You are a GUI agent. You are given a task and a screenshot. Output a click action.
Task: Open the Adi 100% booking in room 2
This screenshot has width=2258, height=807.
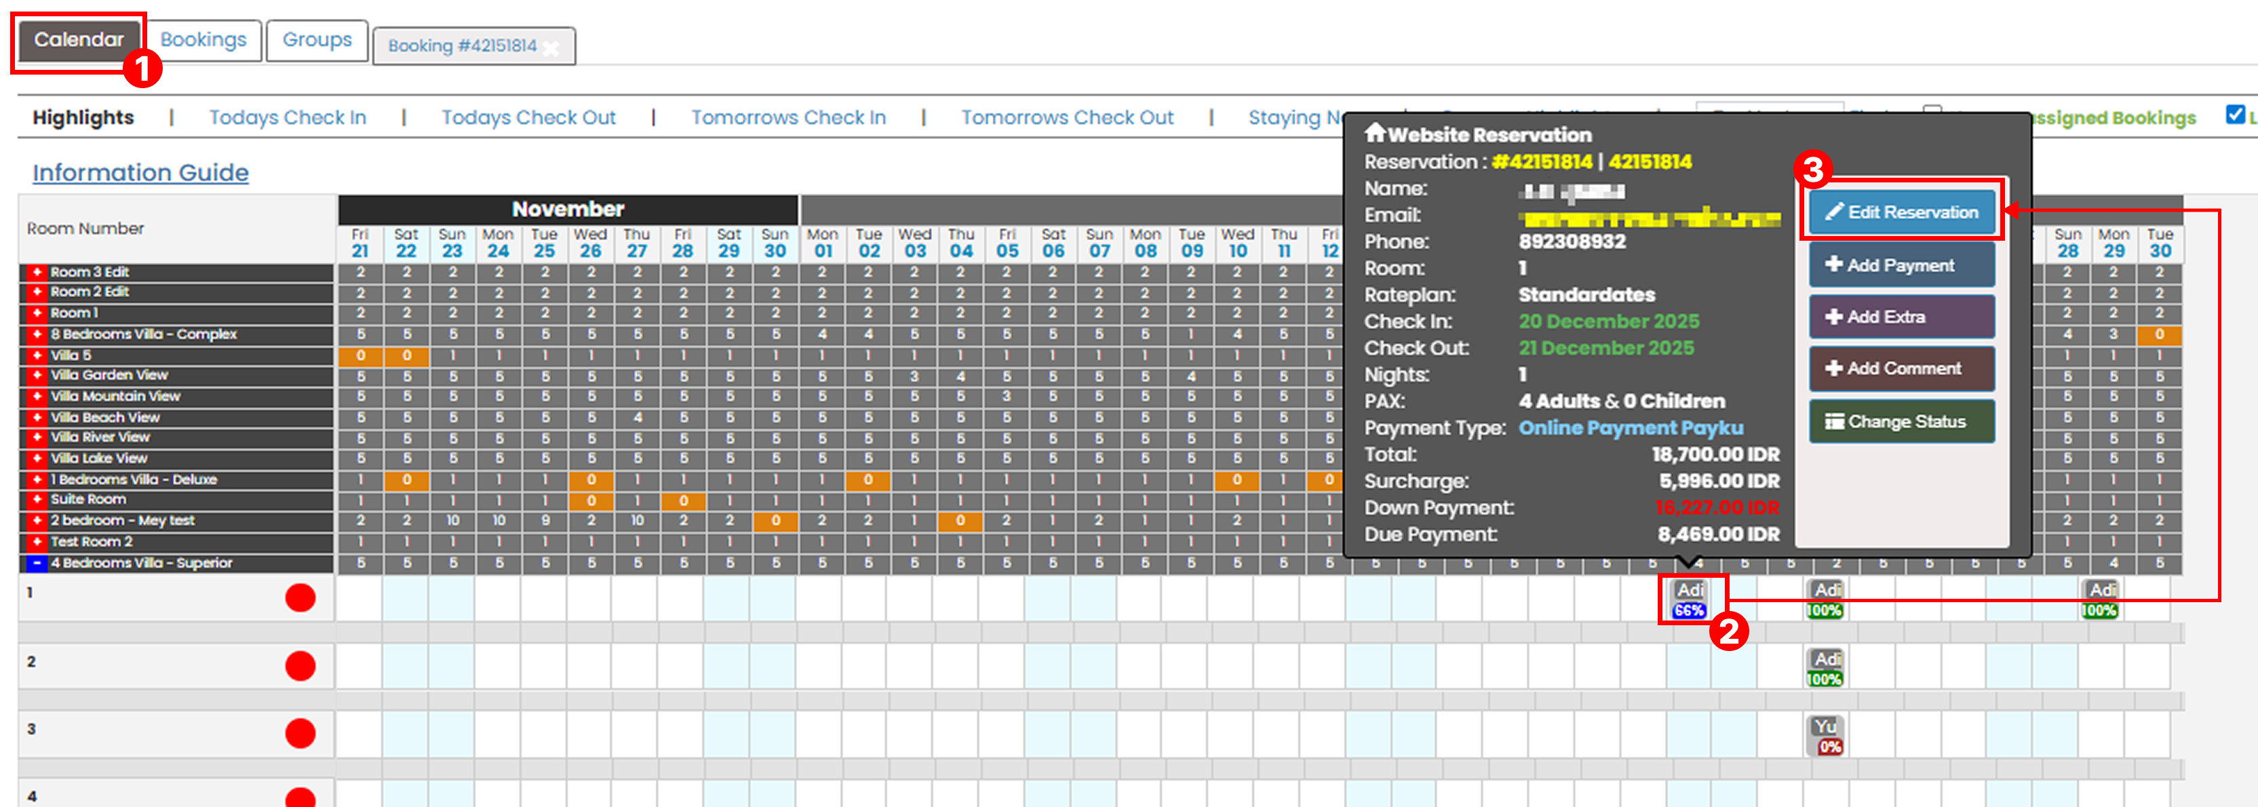pos(1826,668)
